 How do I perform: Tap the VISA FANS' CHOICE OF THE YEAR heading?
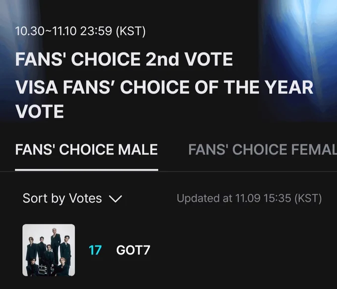(x=164, y=88)
